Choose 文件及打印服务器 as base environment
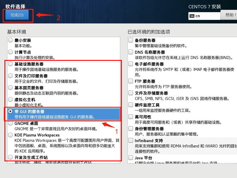Screen dimensions: 237x178 point(10,76)
